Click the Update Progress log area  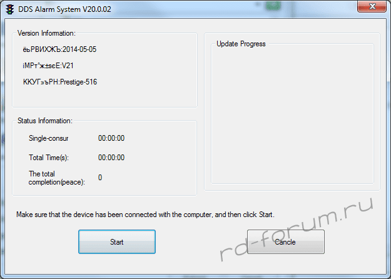tap(292, 114)
